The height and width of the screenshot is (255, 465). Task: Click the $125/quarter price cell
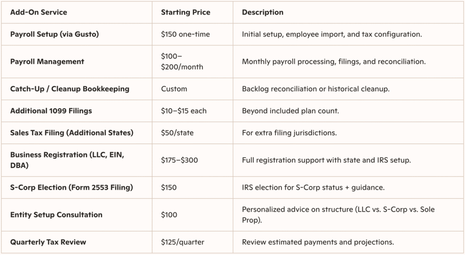[x=183, y=242]
